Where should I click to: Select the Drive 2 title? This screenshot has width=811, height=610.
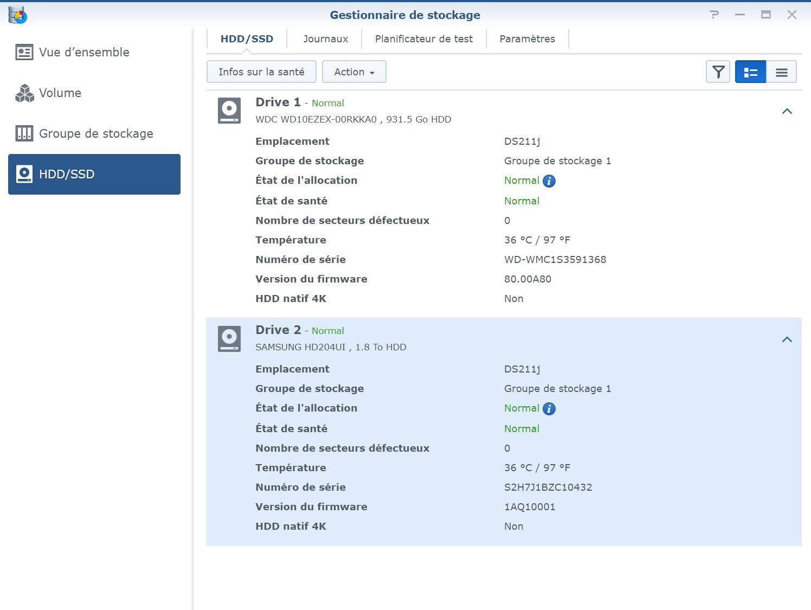(278, 330)
